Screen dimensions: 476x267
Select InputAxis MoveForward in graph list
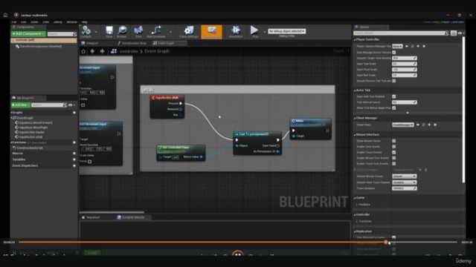(x=36, y=123)
